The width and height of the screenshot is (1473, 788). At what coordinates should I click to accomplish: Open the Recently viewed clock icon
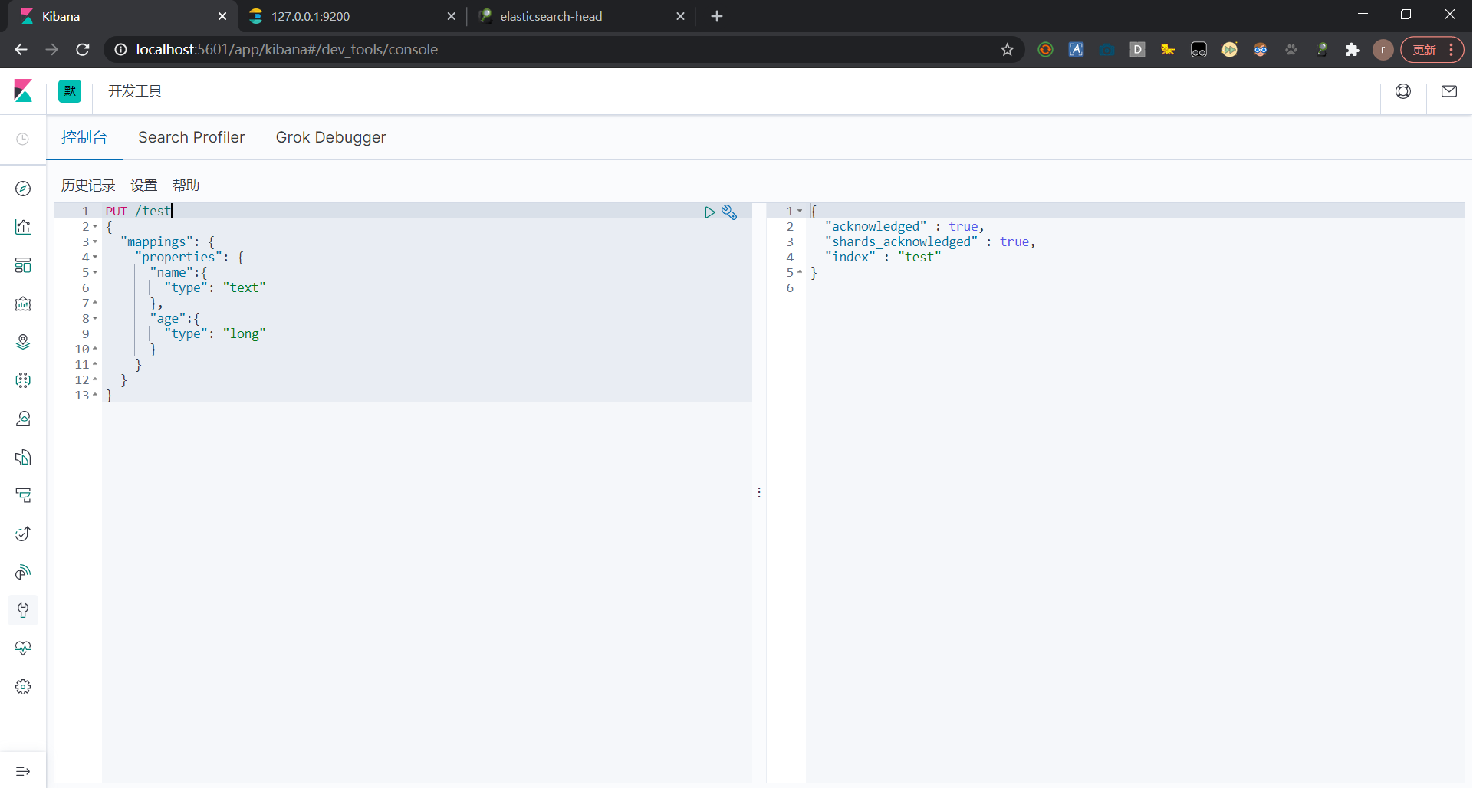tap(23, 139)
